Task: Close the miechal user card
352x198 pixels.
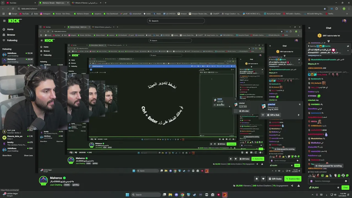Action: (300, 104)
